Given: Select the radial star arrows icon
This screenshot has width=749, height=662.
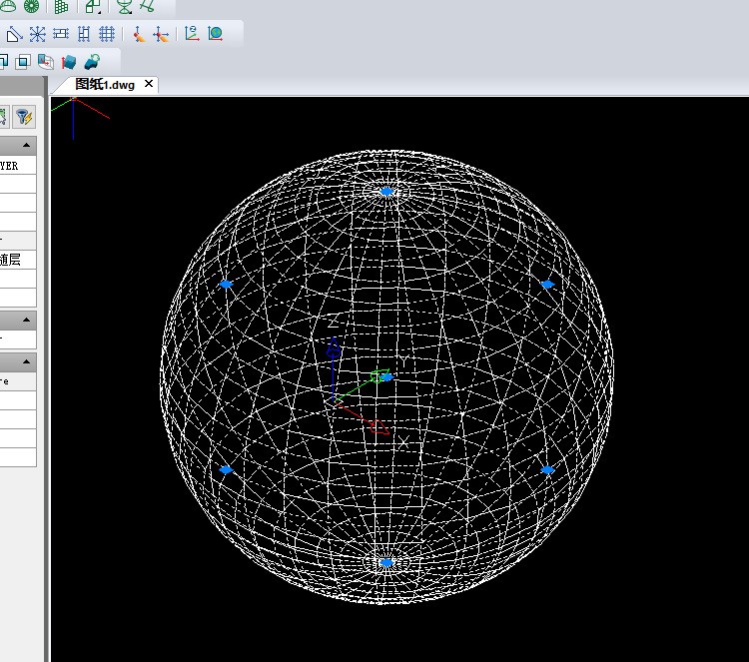Looking at the screenshot, I should click(x=37, y=34).
